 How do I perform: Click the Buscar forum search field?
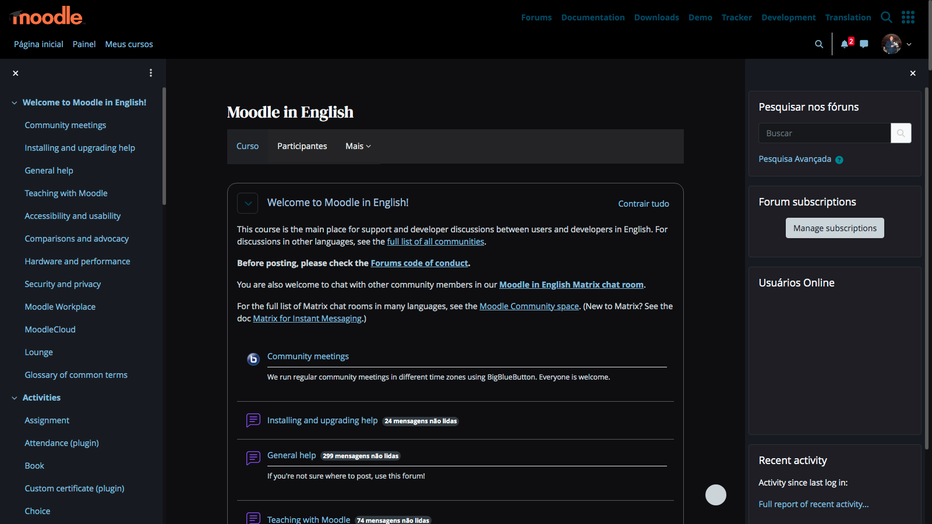pyautogui.click(x=824, y=133)
